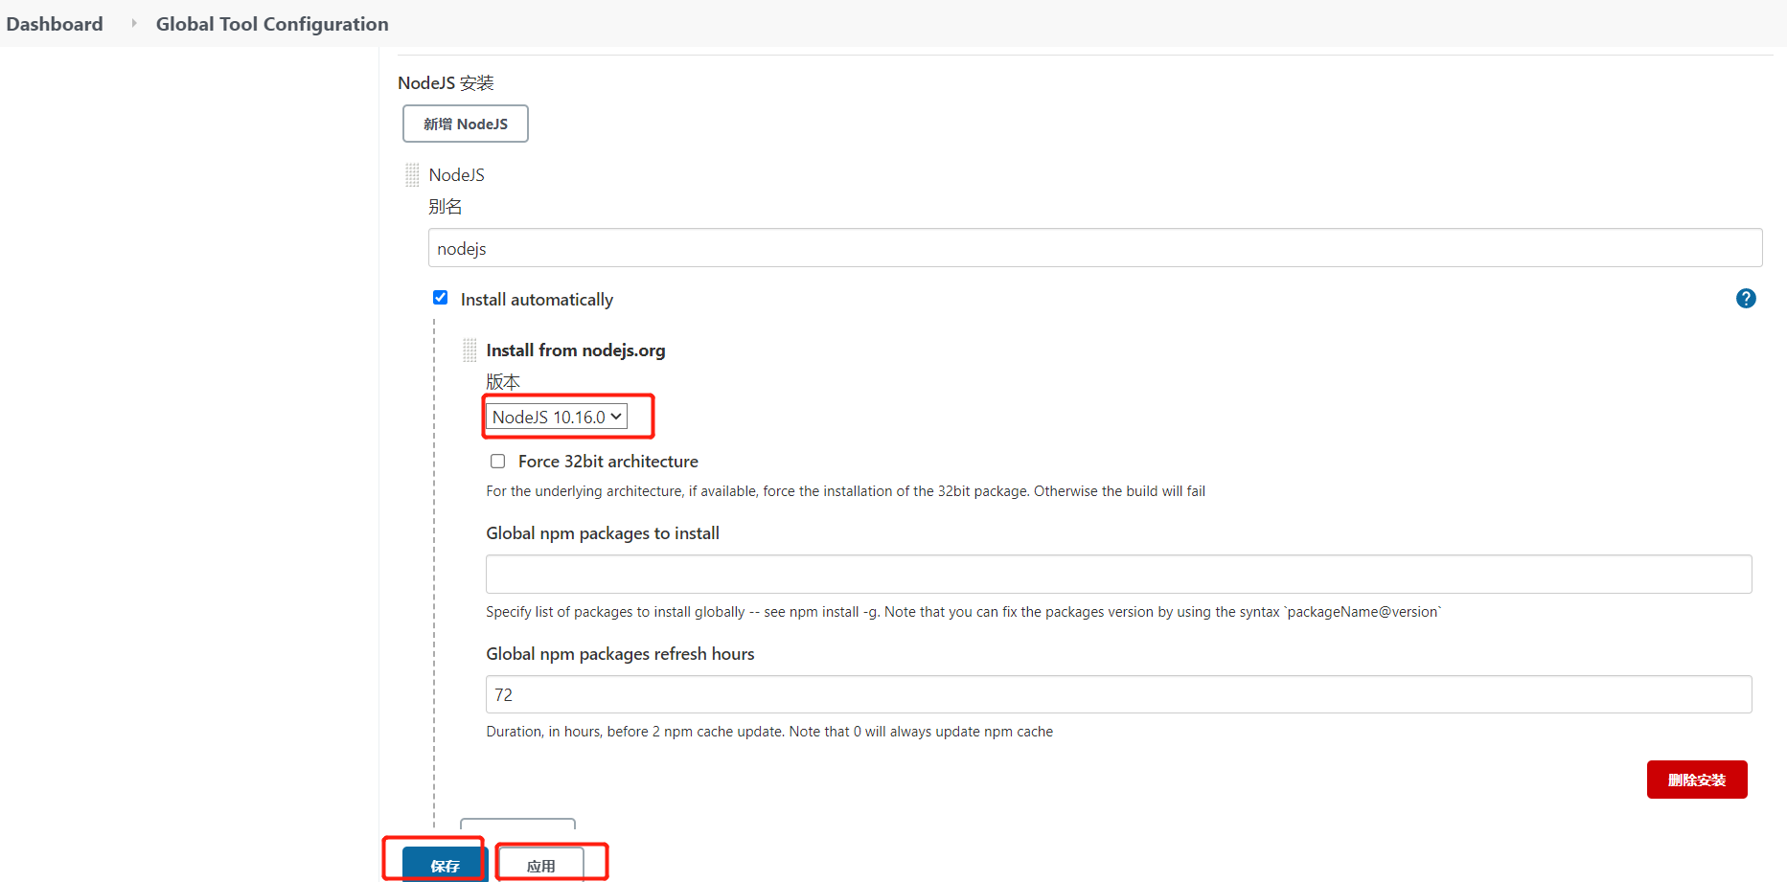Screen dimensions: 1787x882
Task: Click the Force 32bit architecture label
Action: tap(607, 462)
